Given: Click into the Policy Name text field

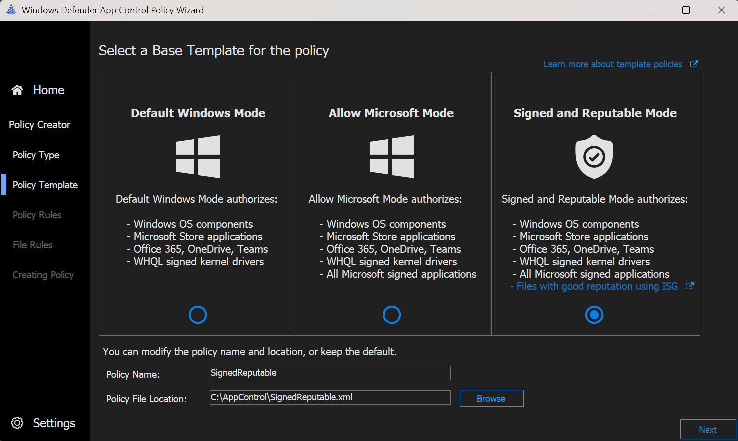Looking at the screenshot, I should [330, 373].
